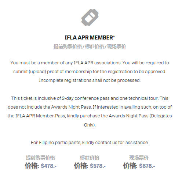Image resolution: width=182 pixels, height=177 pixels.
Task: Click the 价格 text beside $678
Action: (130, 166)
